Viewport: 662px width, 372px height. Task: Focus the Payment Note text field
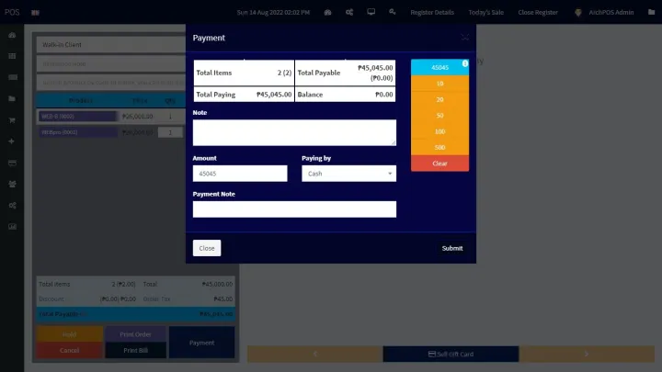294,209
